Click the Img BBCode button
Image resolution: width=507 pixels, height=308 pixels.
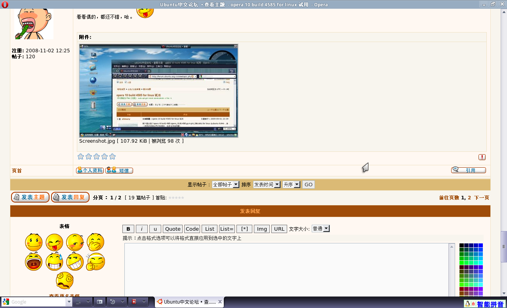point(262,229)
